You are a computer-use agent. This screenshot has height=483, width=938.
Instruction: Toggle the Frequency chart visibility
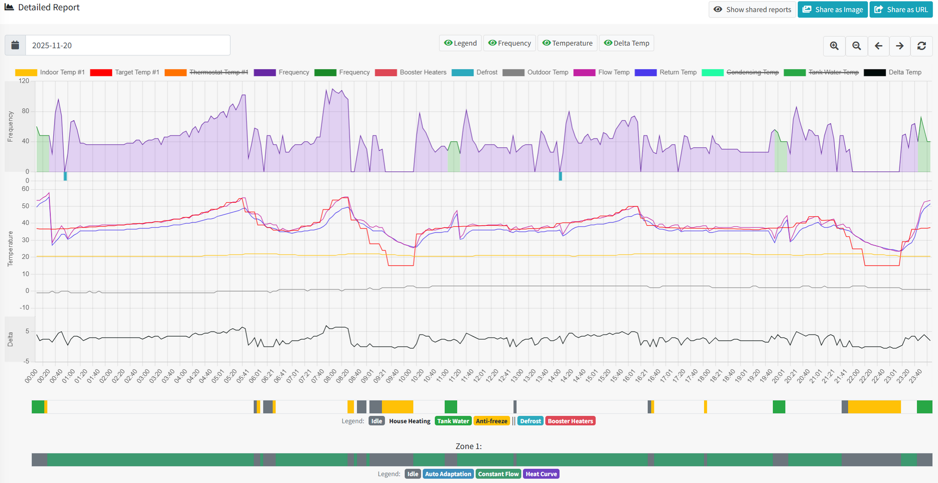pos(509,43)
